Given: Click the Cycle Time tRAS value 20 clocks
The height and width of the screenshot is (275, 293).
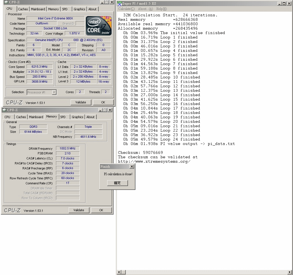Looking at the screenshot, I should click(68, 173).
